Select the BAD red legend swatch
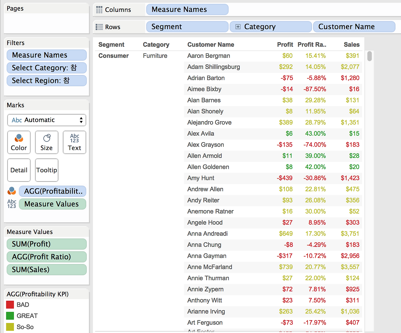Viewport: 401px width, 333px height. point(10,304)
